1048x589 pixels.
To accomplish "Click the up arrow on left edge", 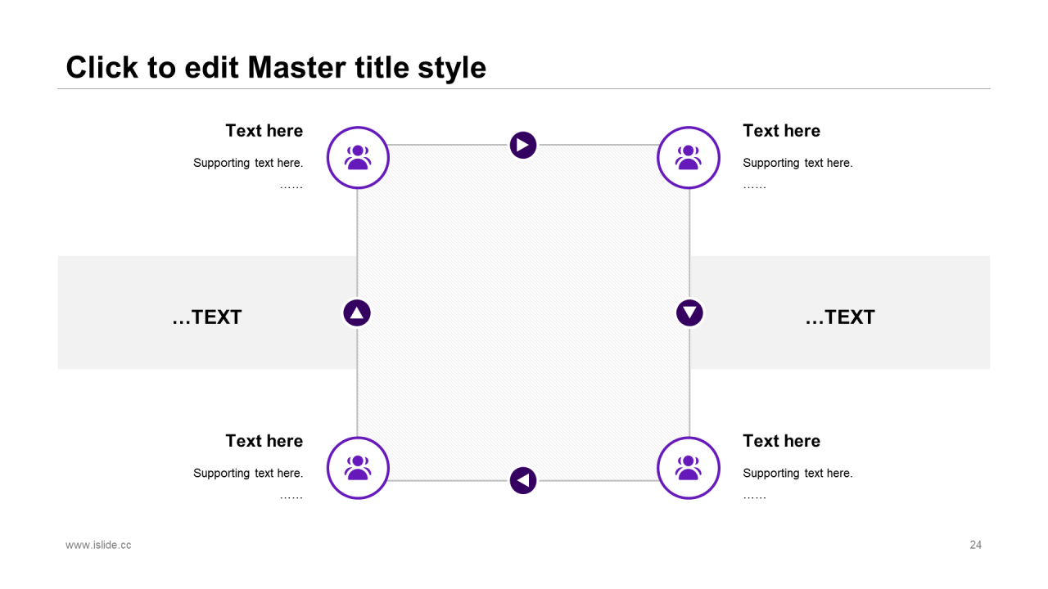I will tap(357, 312).
